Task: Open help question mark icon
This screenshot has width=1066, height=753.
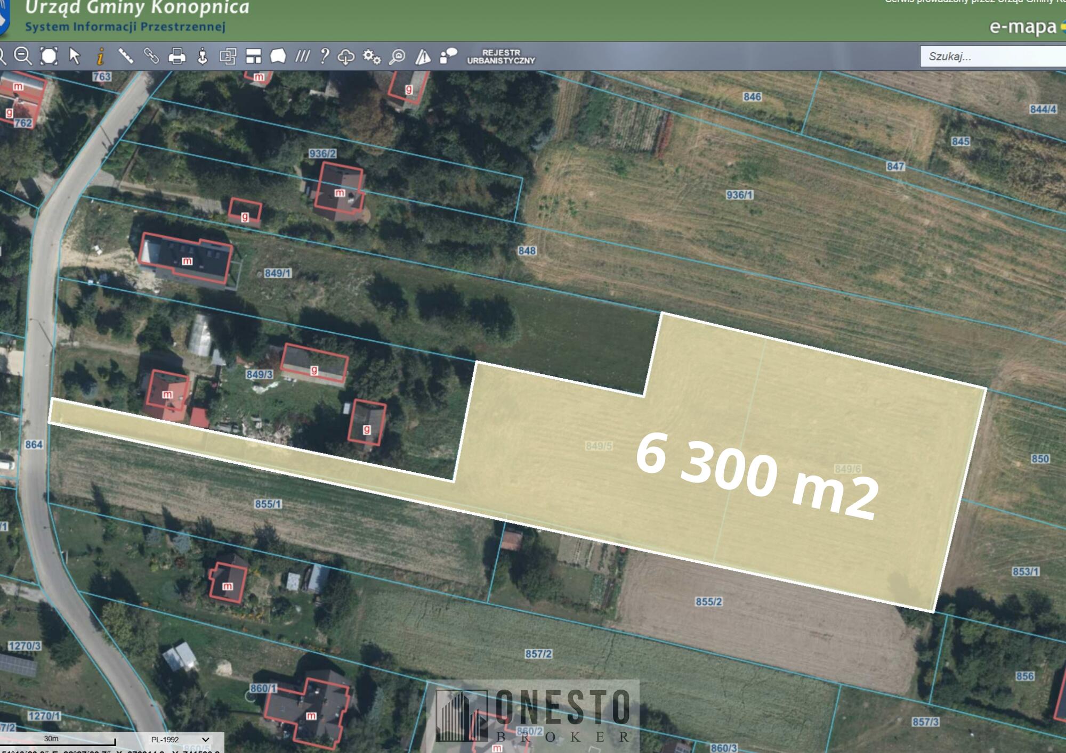Action: (x=324, y=56)
